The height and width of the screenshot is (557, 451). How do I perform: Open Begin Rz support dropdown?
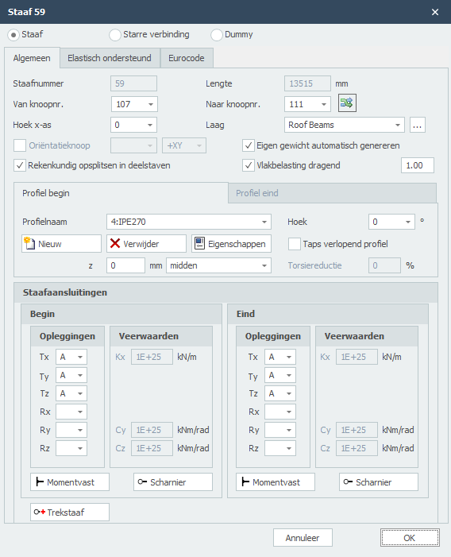[x=80, y=448]
